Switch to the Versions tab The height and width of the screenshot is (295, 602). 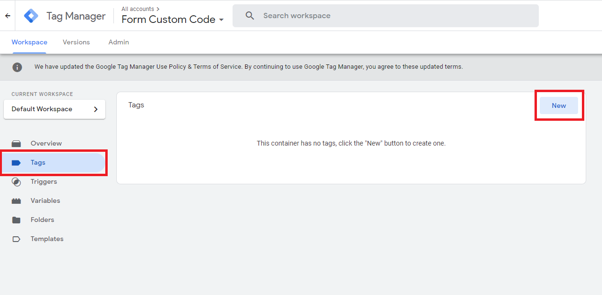76,42
